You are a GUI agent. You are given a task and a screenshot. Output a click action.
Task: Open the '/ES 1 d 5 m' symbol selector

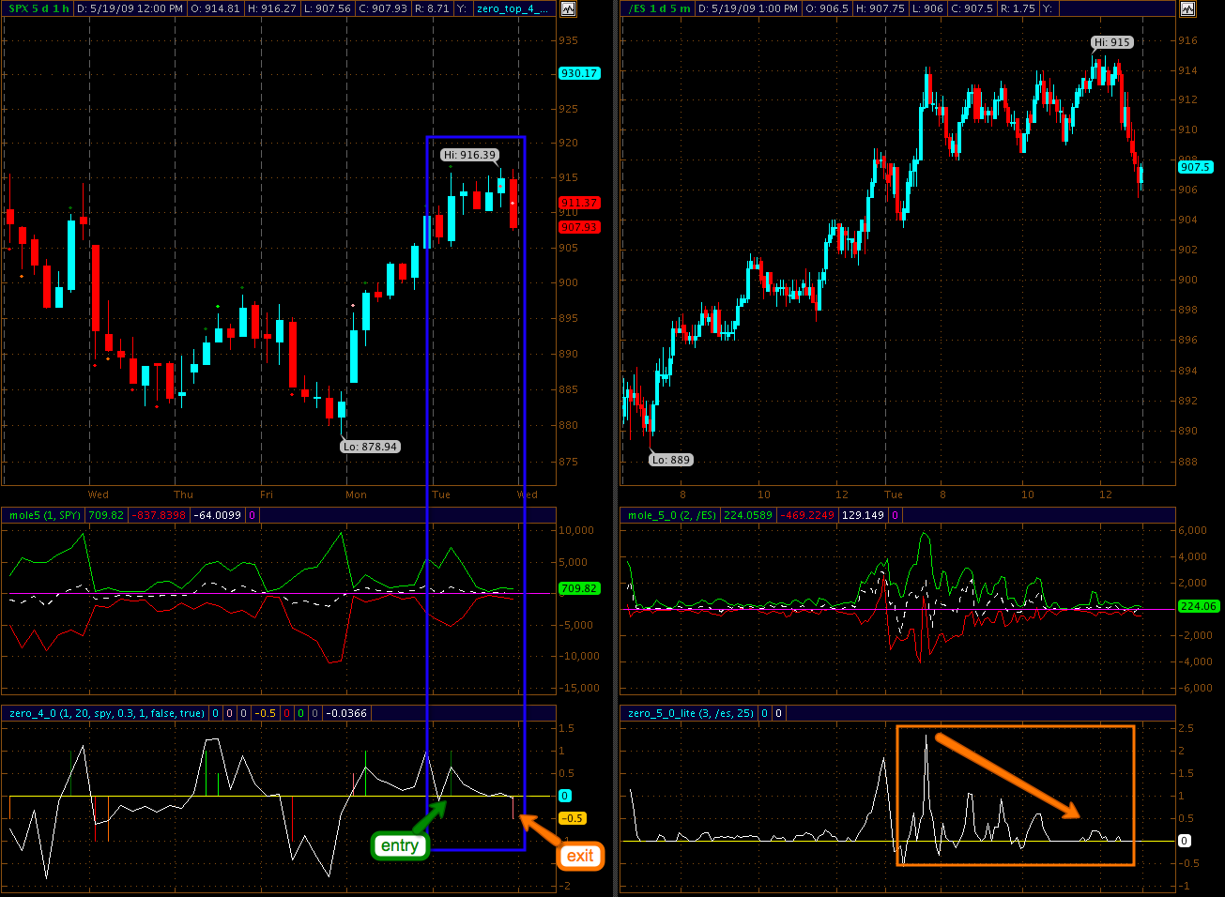click(x=659, y=8)
